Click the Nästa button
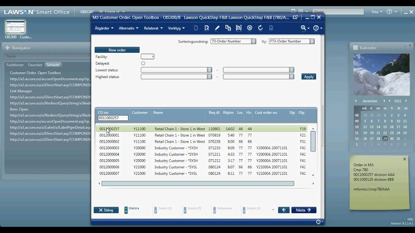Image resolution: width=415 pixels, height=233 pixels. pyautogui.click(x=304, y=210)
